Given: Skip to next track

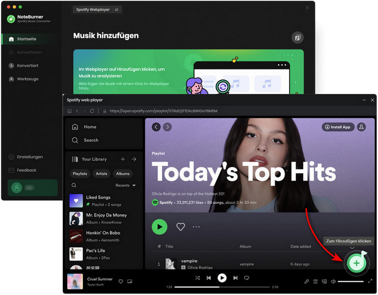Looking at the screenshot, I should tap(235, 278).
